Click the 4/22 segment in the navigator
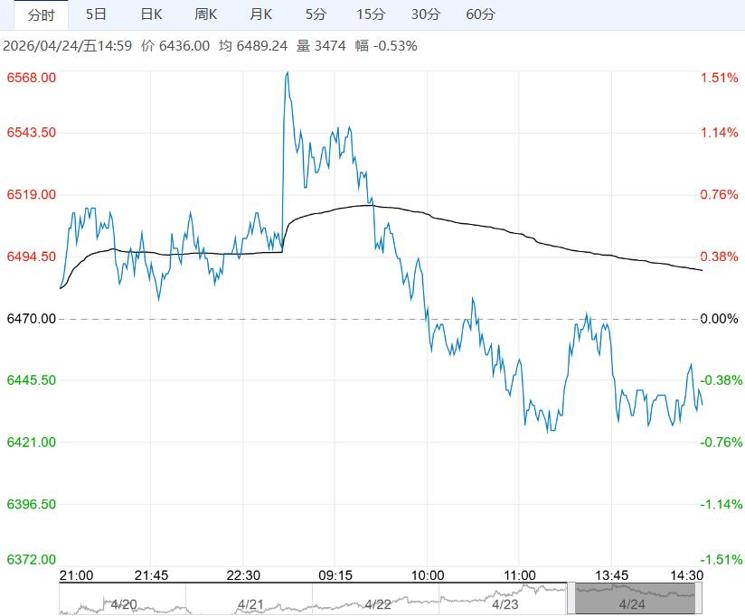This screenshot has width=745, height=616. (378, 602)
